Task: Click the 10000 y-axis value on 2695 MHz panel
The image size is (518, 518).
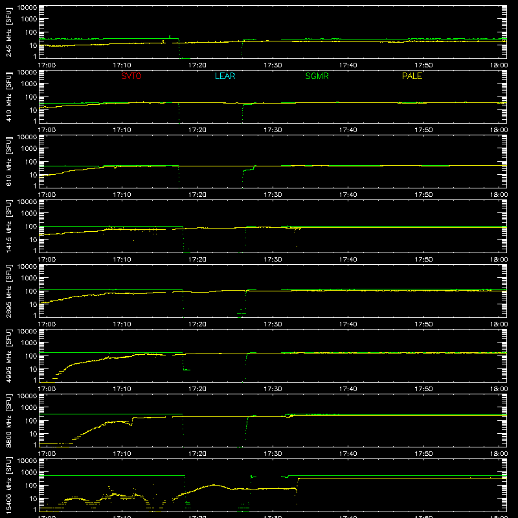Action: [x=27, y=267]
